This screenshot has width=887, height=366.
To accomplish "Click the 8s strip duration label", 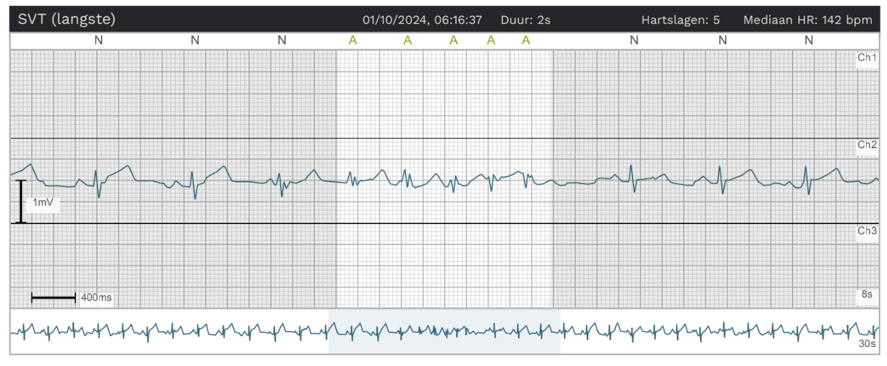I will coord(867,294).
